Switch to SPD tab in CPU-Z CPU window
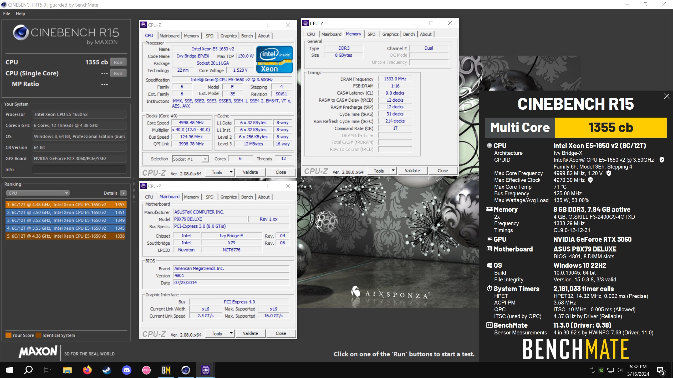This screenshot has height=378, width=673. coord(210,36)
